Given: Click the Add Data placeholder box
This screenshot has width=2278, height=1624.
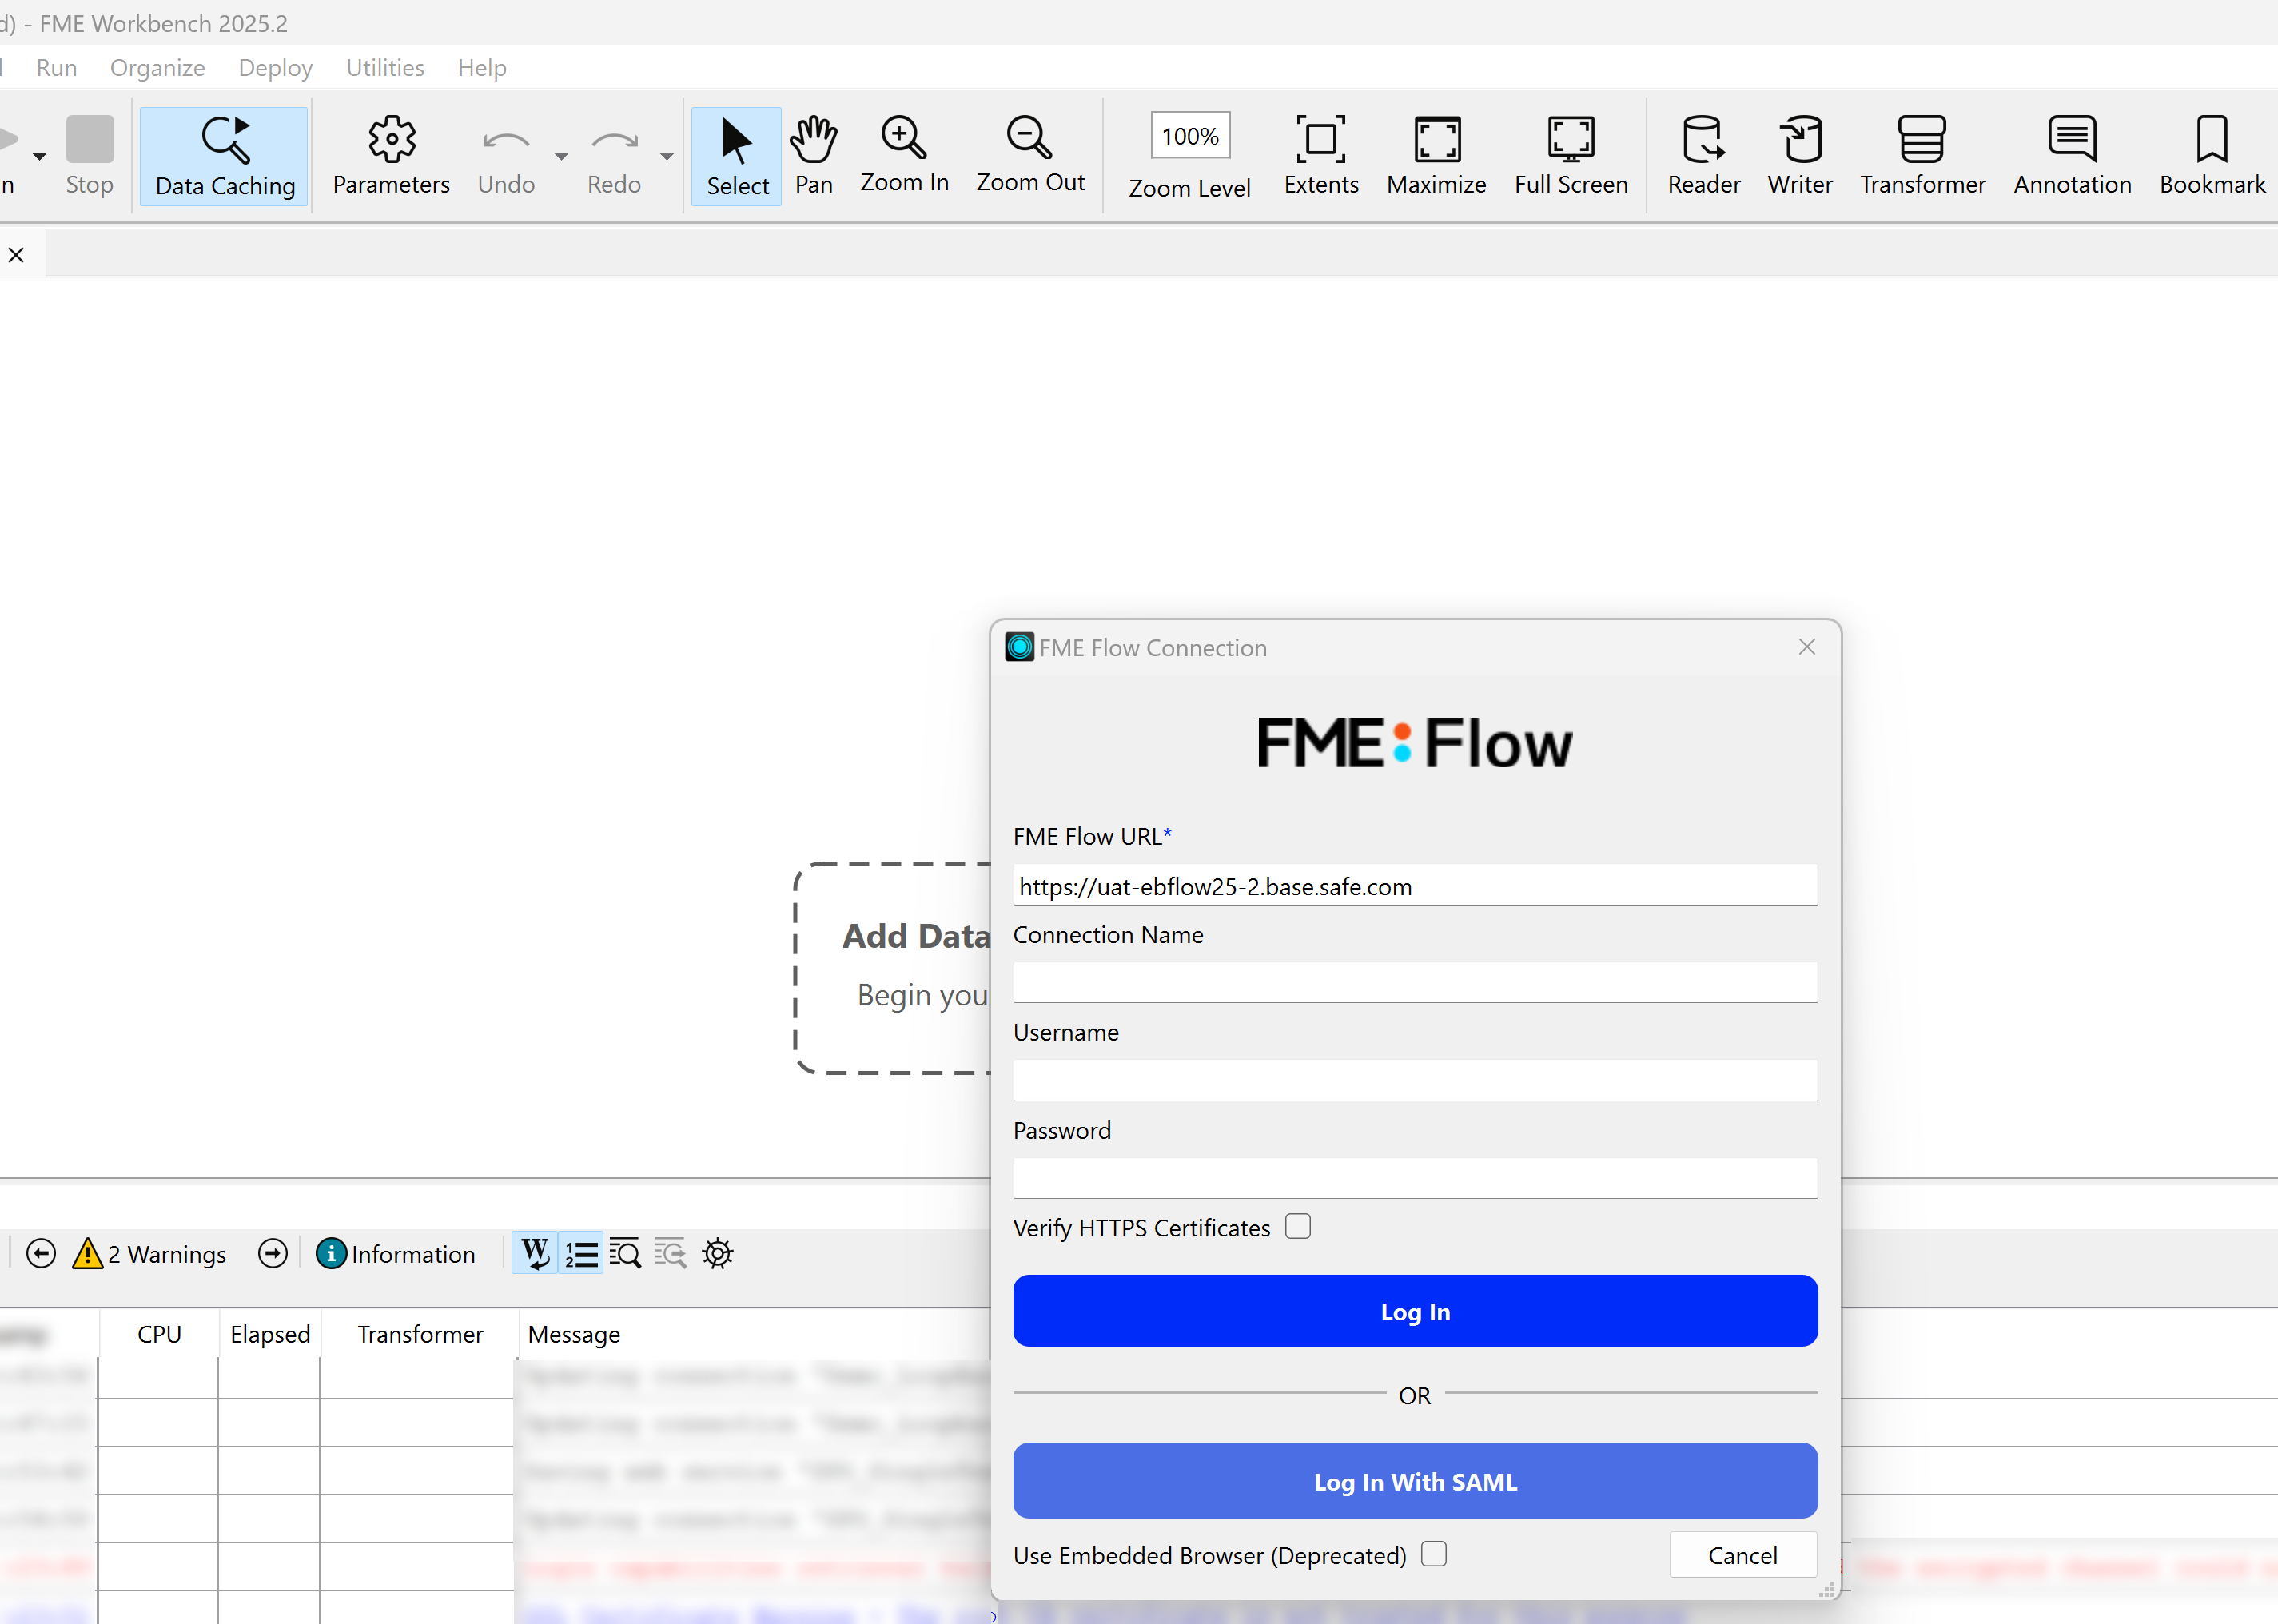Looking at the screenshot, I should coord(893,968).
